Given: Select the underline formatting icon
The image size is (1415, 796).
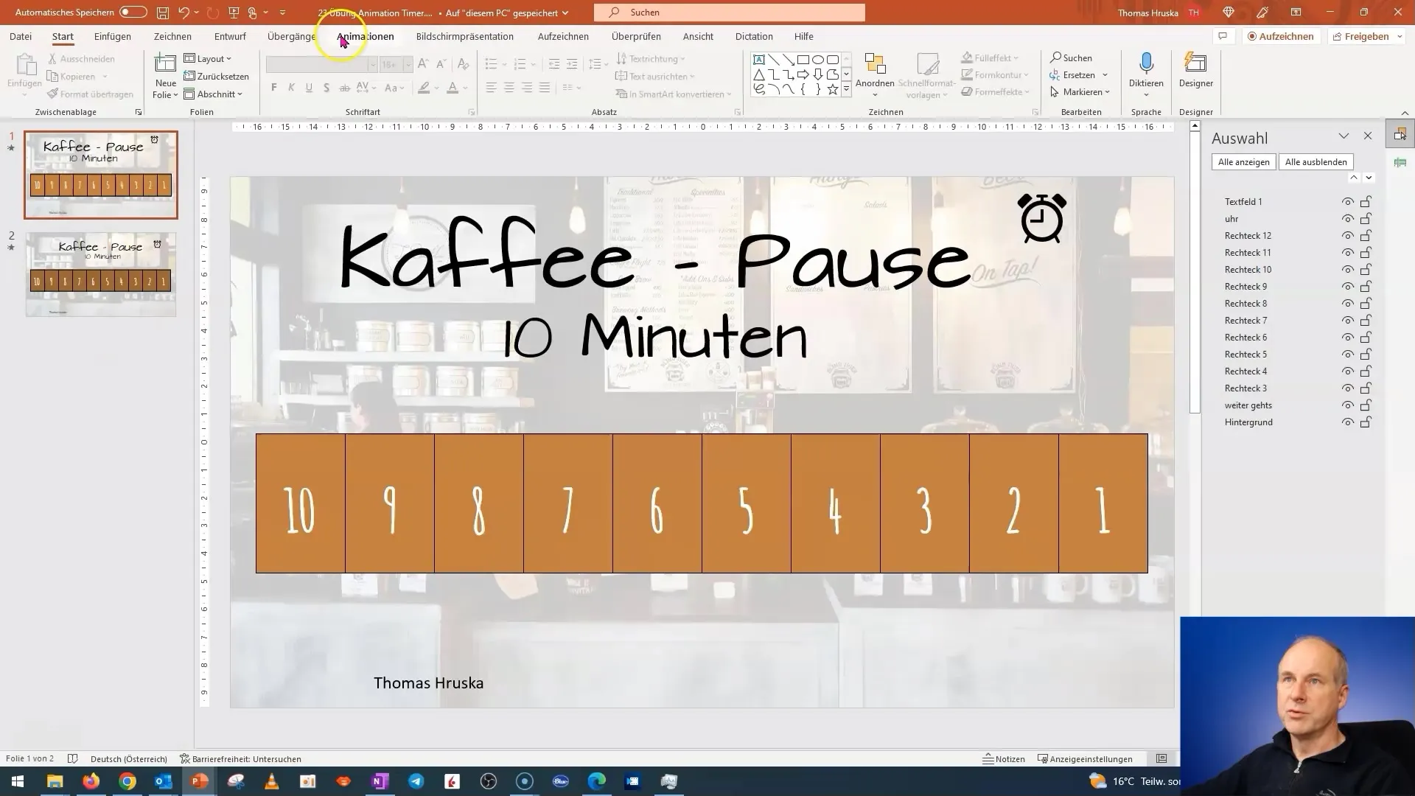Looking at the screenshot, I should tap(308, 88).
